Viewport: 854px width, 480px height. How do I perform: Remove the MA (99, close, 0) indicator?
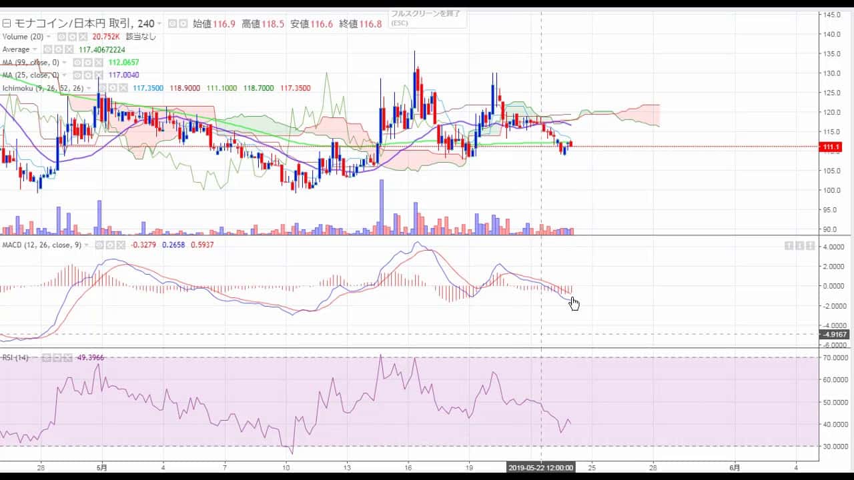click(x=99, y=62)
